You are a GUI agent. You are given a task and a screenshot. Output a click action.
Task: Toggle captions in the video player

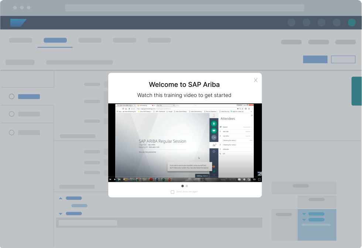(x=239, y=179)
